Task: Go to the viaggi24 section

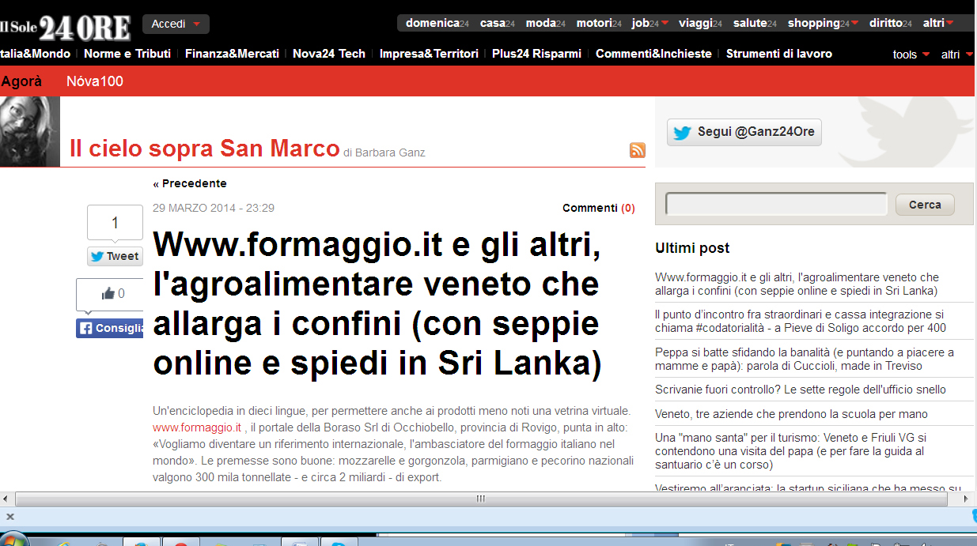Action: click(700, 23)
